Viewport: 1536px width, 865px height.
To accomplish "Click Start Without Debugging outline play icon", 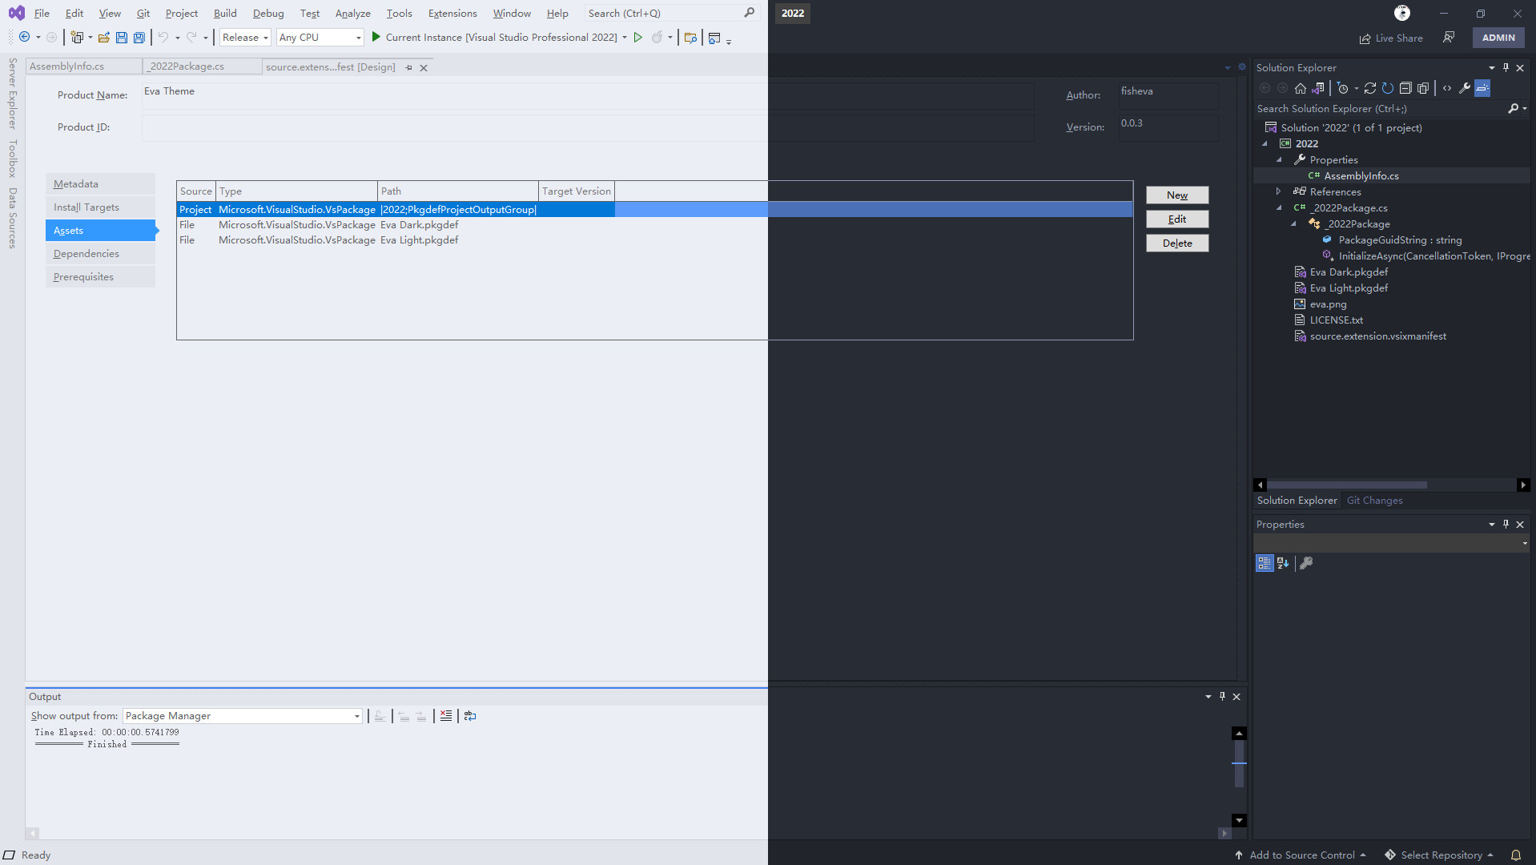I will pos(638,37).
